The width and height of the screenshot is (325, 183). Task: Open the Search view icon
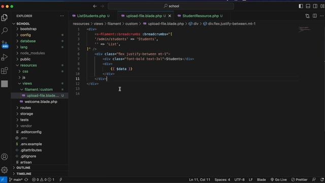tap(5, 30)
